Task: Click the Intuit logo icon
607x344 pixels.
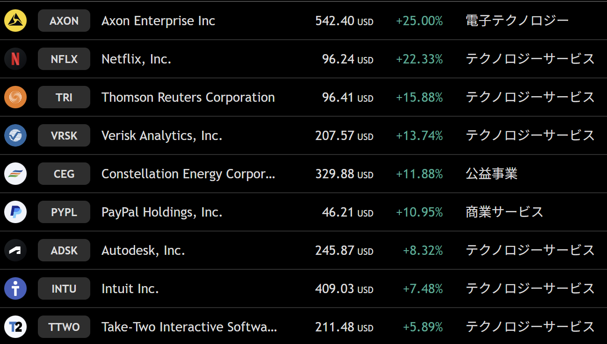Action: click(x=15, y=289)
